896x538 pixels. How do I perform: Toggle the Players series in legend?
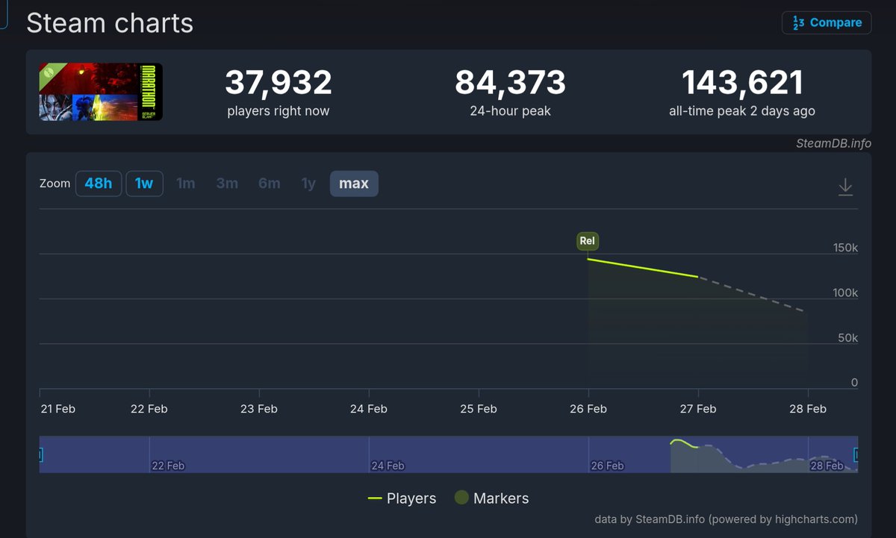pos(402,498)
